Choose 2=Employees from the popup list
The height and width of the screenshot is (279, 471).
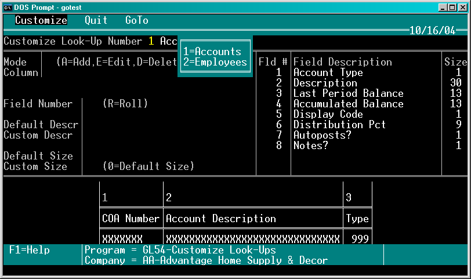click(215, 62)
